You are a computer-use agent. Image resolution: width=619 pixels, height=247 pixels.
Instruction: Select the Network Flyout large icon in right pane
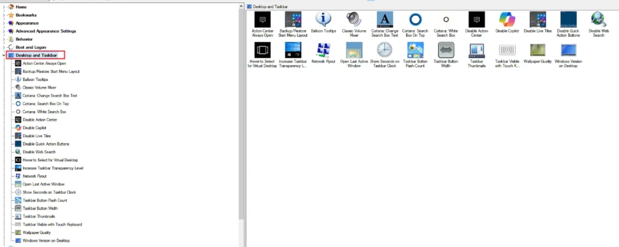tap(323, 50)
